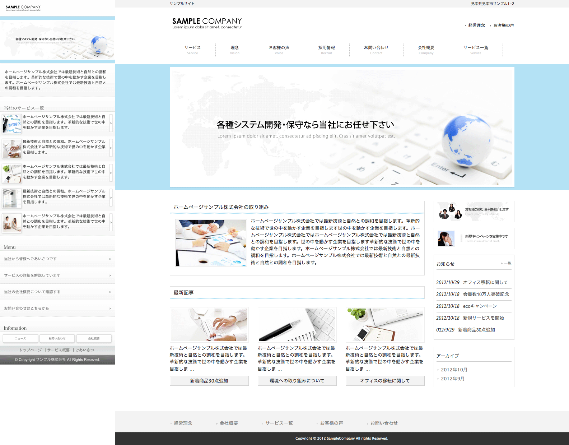This screenshot has width=569, height=445.
Task: Click the 一覧 link beside お知らせ
Action: point(507,264)
